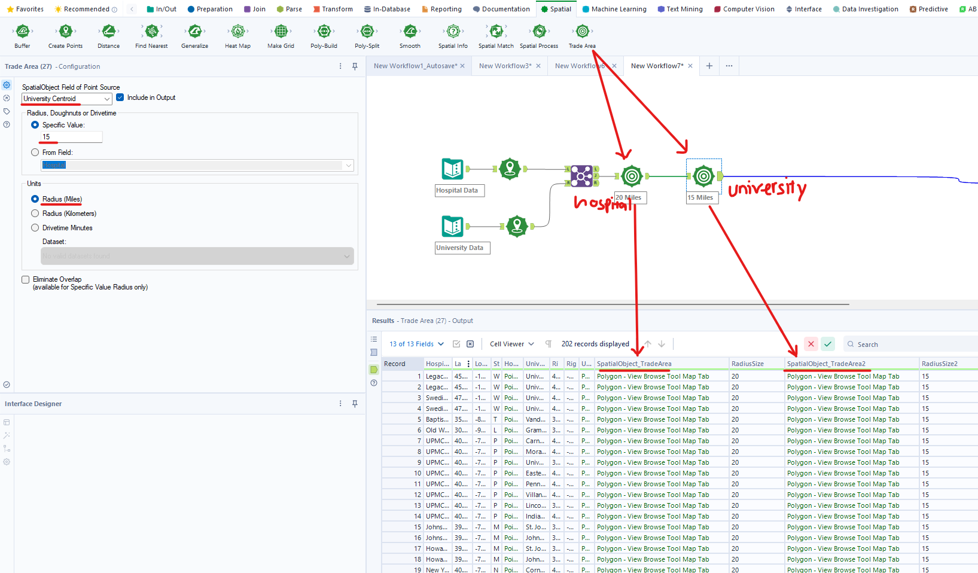Choose the Drivetime Minutes radio button
The height and width of the screenshot is (573, 978).
point(35,228)
